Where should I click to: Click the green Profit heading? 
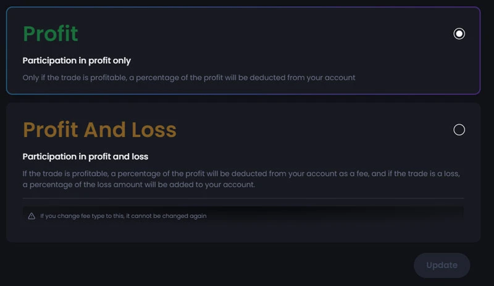click(x=51, y=33)
